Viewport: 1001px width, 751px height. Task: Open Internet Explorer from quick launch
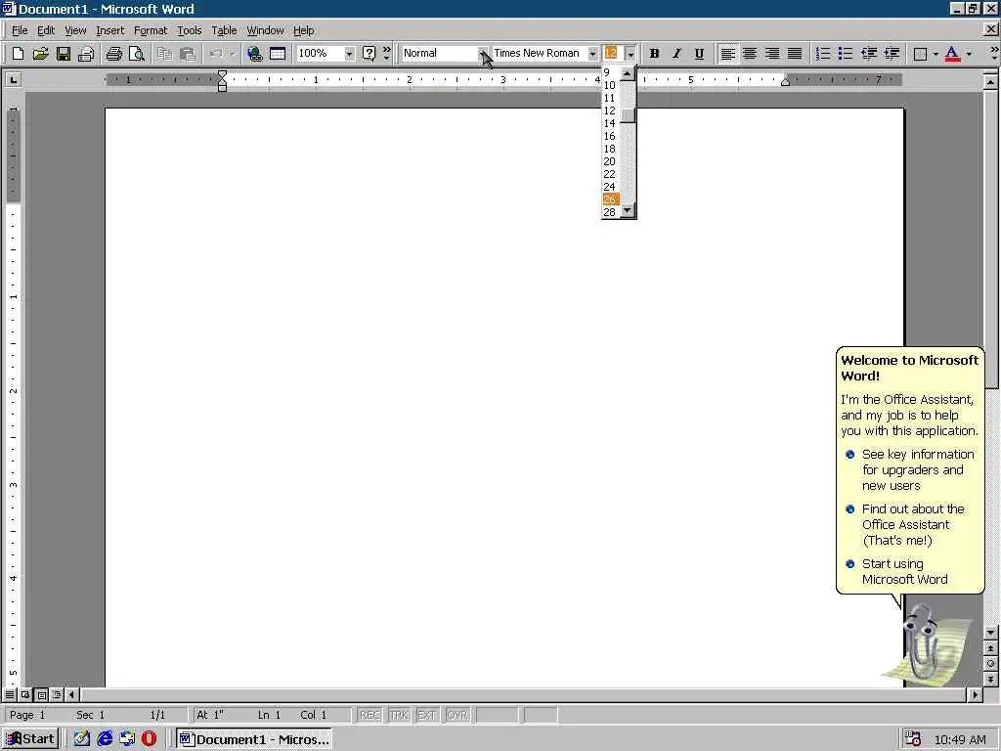point(105,739)
